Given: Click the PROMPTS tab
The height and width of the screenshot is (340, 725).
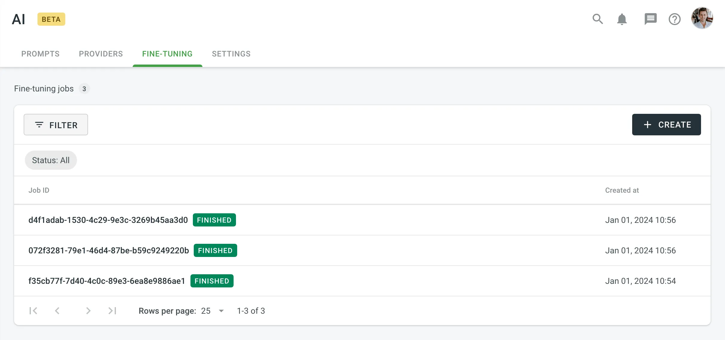Looking at the screenshot, I should coord(40,54).
